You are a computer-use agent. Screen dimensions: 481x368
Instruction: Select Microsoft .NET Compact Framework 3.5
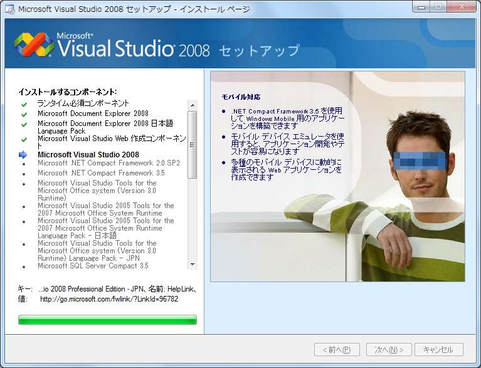click(101, 173)
